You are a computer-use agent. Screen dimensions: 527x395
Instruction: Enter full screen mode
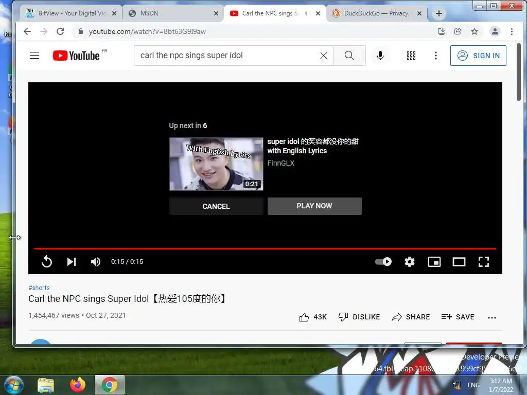(x=484, y=262)
